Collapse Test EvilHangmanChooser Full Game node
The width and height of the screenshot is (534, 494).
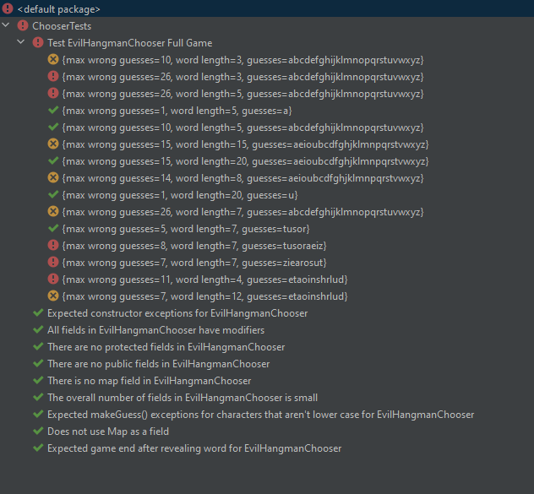pyautogui.click(x=23, y=42)
